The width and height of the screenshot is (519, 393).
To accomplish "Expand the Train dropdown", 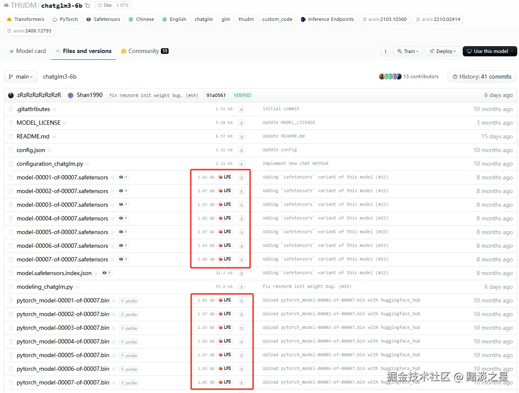I will coord(408,51).
